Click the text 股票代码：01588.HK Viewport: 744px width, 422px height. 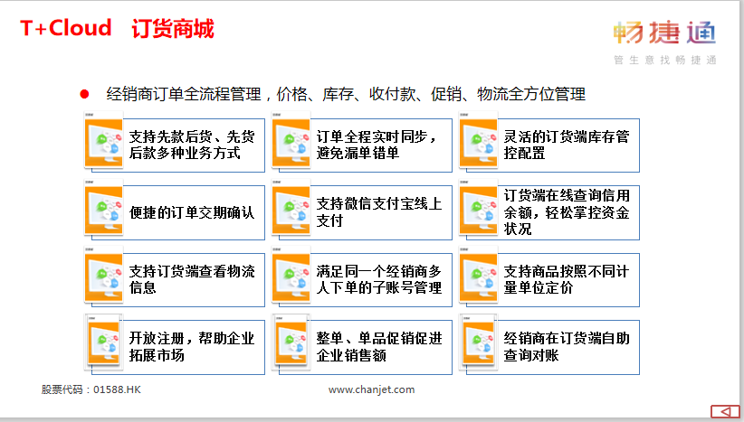91,389
